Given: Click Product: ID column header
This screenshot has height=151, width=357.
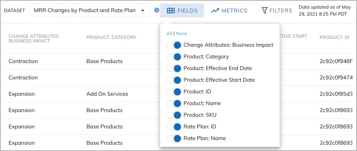Looking at the screenshot, I should click(334, 37).
